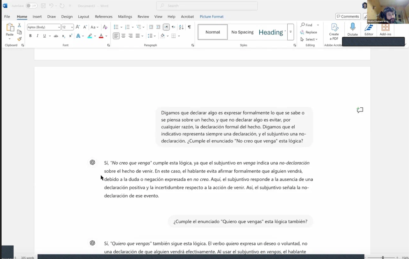Open the Select dropdown in Editing
This screenshot has width=409, height=259.
click(309, 40)
